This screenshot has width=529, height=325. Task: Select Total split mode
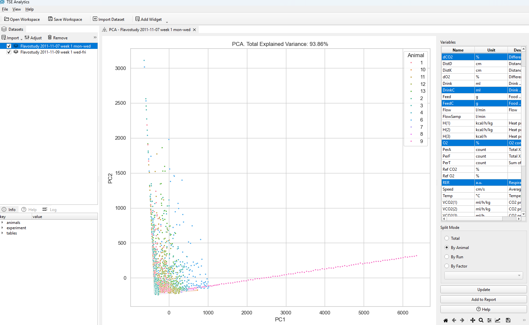coord(447,238)
